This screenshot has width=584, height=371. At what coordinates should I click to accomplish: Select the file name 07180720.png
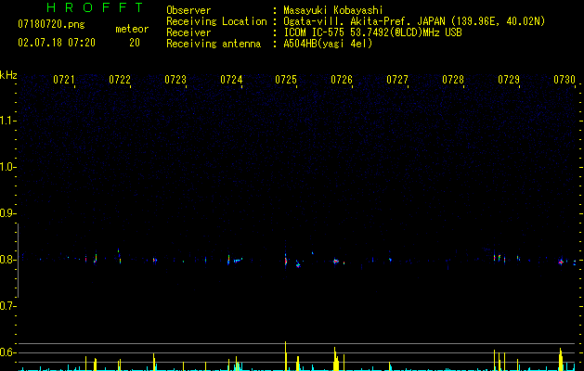[51, 25]
